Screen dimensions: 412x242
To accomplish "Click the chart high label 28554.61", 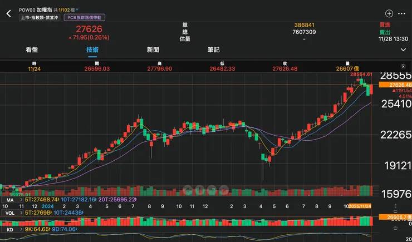I will click(361, 75).
